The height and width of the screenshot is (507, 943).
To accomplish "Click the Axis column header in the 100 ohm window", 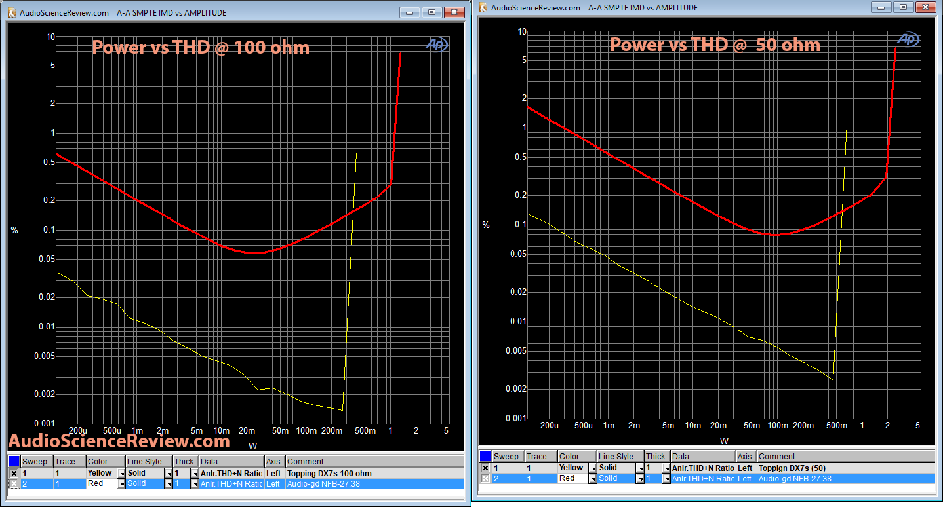I will 275,461.
